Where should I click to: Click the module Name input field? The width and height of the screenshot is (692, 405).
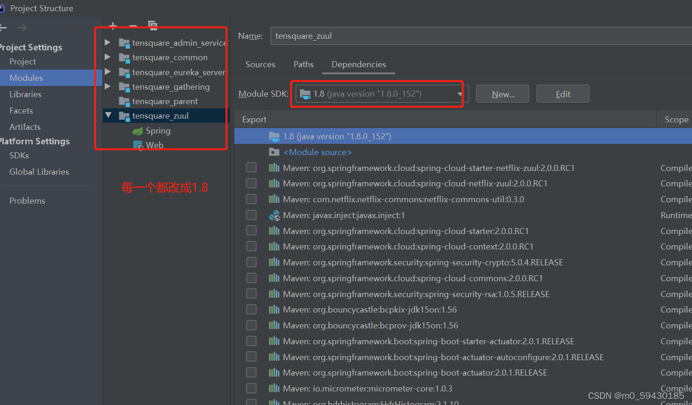point(481,36)
